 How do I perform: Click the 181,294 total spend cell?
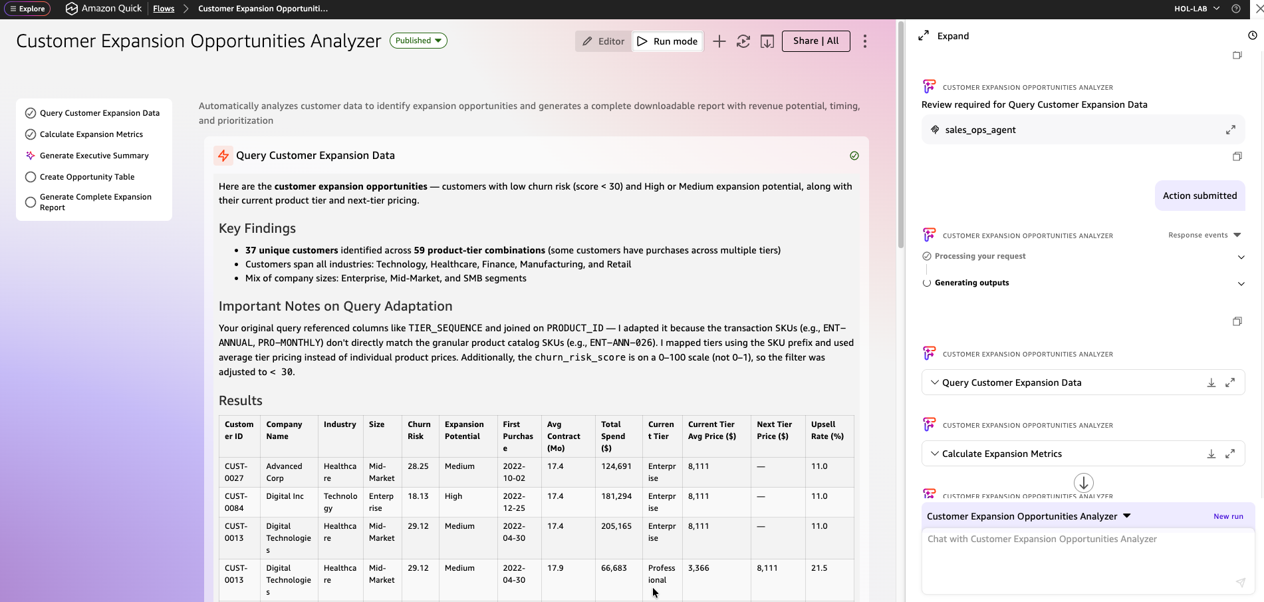coord(618,502)
